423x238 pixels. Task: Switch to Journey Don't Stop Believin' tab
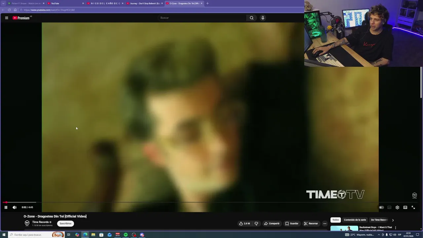tap(144, 3)
